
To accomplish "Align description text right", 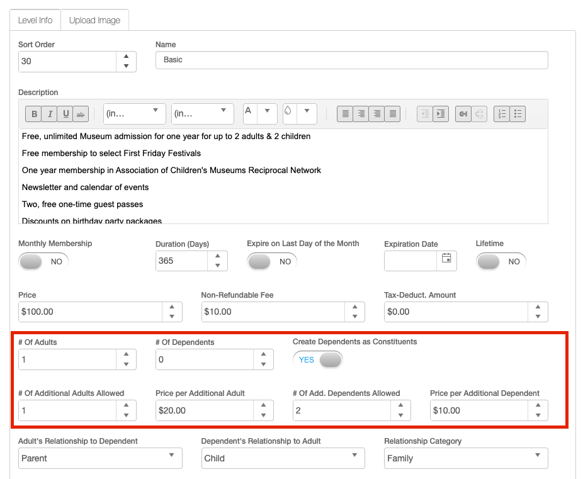I will pos(376,114).
